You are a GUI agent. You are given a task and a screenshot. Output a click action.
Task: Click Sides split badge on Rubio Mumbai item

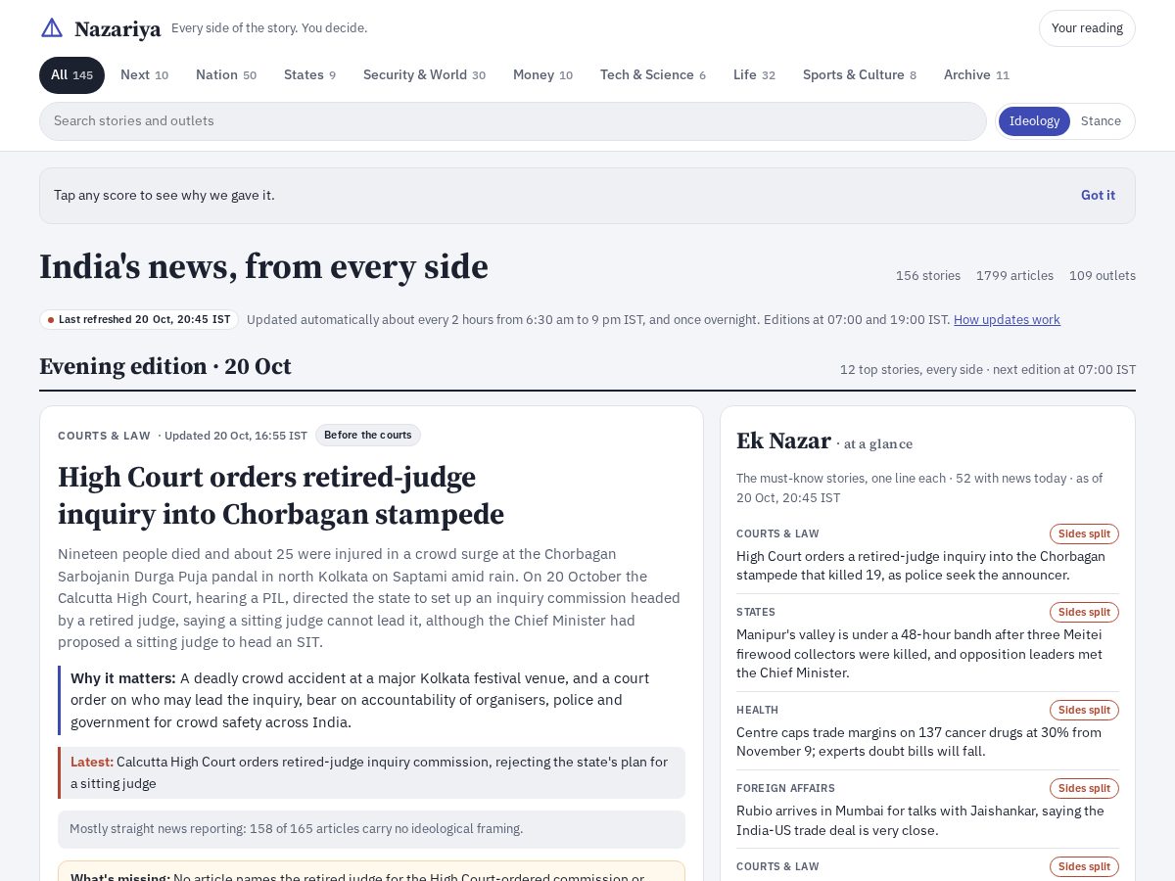1084,789
